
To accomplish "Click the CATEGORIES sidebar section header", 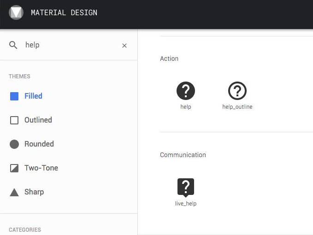I will pyautogui.click(x=25, y=229).
